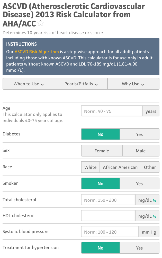Switch HDL cholesterol unit via swap icon
Image resolution: width=162 pixels, height=258 pixels.
point(155,216)
